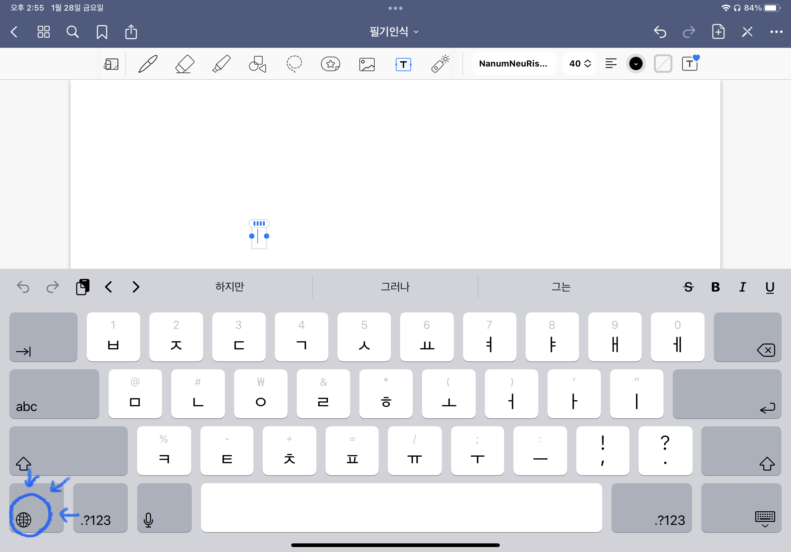Toggle strikethrough formatting

(688, 287)
